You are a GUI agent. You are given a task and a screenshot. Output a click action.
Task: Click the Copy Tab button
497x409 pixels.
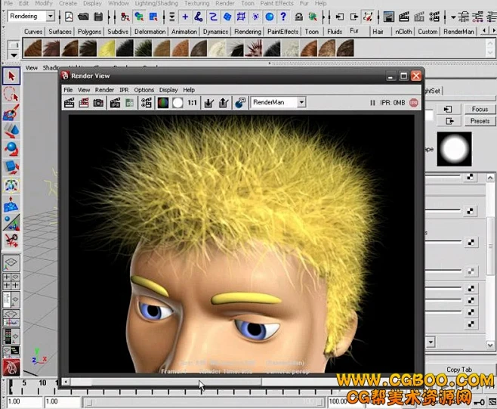[459, 370]
